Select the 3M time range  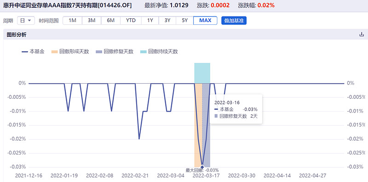click(x=92, y=20)
